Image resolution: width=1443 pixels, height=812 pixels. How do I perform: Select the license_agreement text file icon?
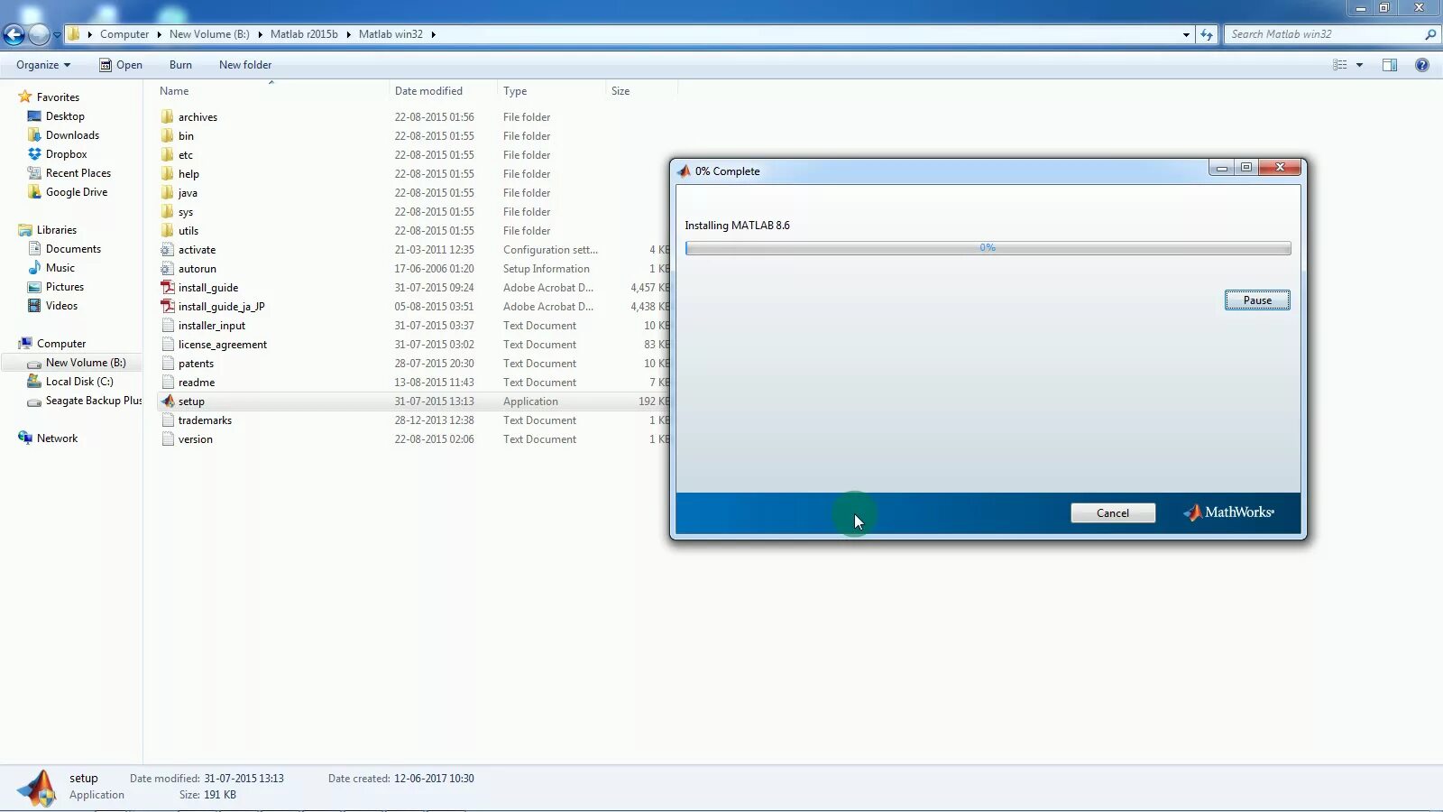tap(167, 344)
